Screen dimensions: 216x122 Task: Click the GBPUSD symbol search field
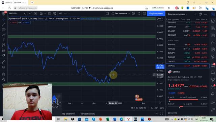tap(13, 14)
